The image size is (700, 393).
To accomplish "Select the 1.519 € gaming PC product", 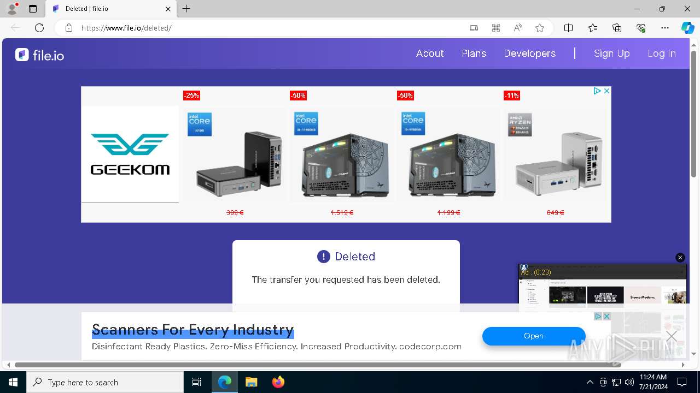I will (342, 154).
